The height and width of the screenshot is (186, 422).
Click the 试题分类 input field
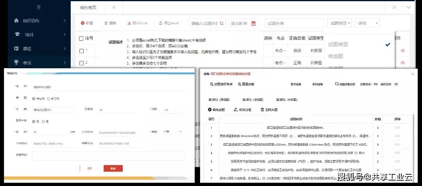(x=294, y=23)
